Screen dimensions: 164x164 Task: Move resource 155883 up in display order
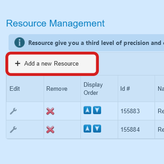[x=88, y=110]
